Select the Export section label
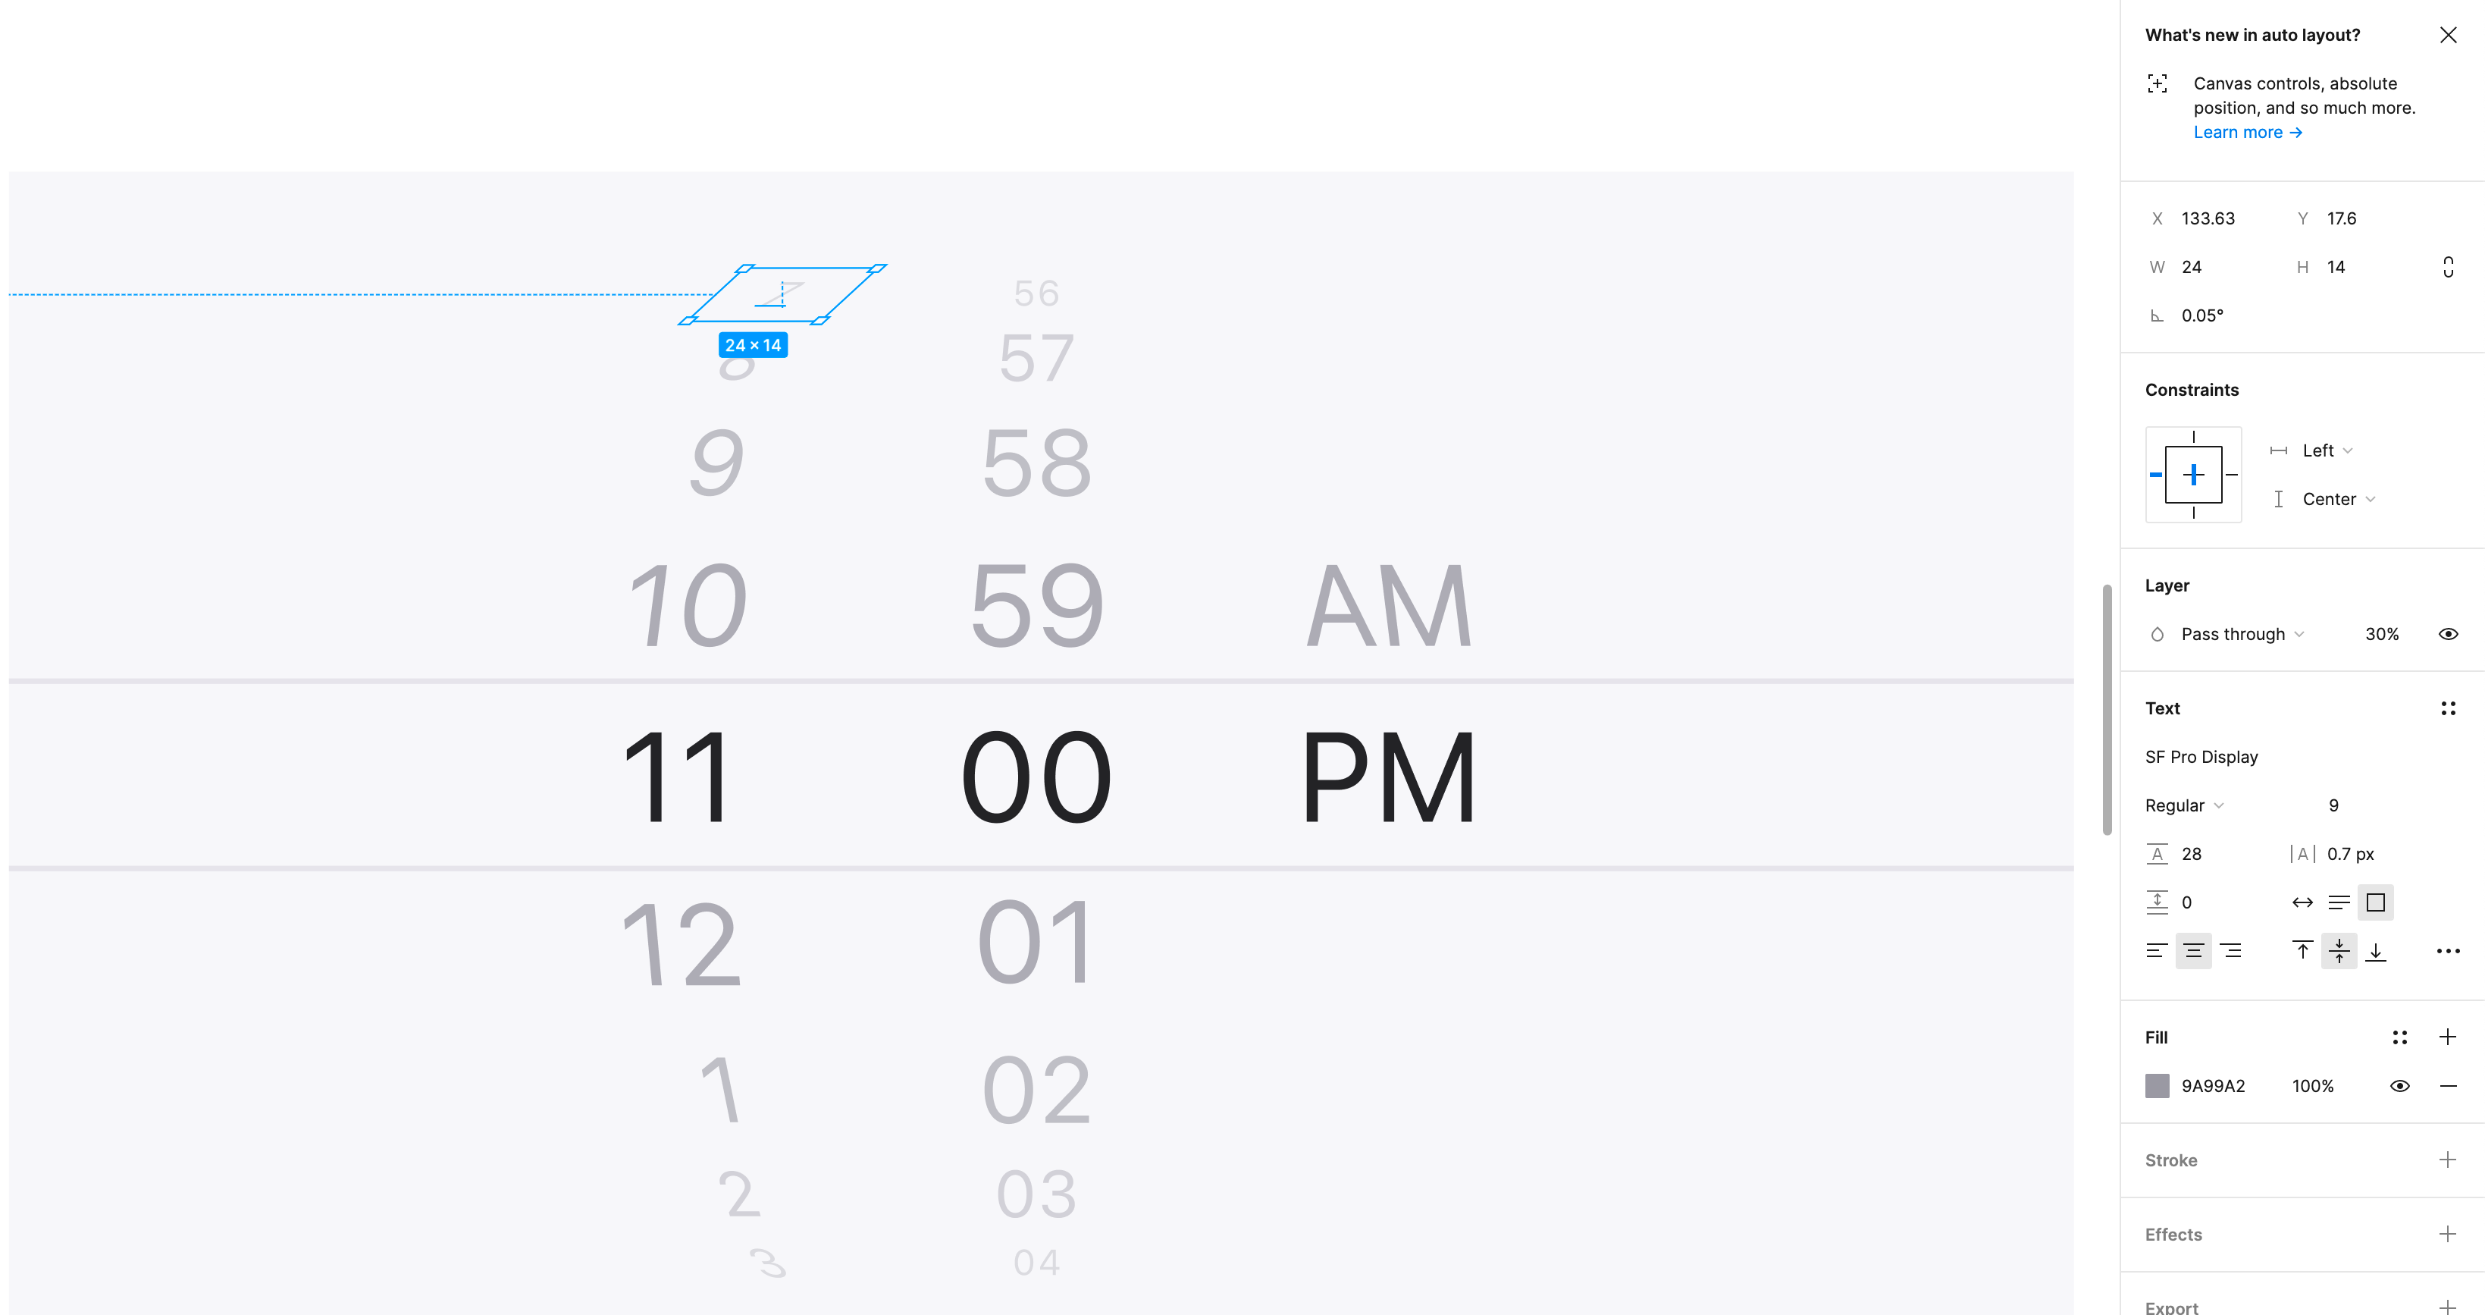 point(2171,1307)
